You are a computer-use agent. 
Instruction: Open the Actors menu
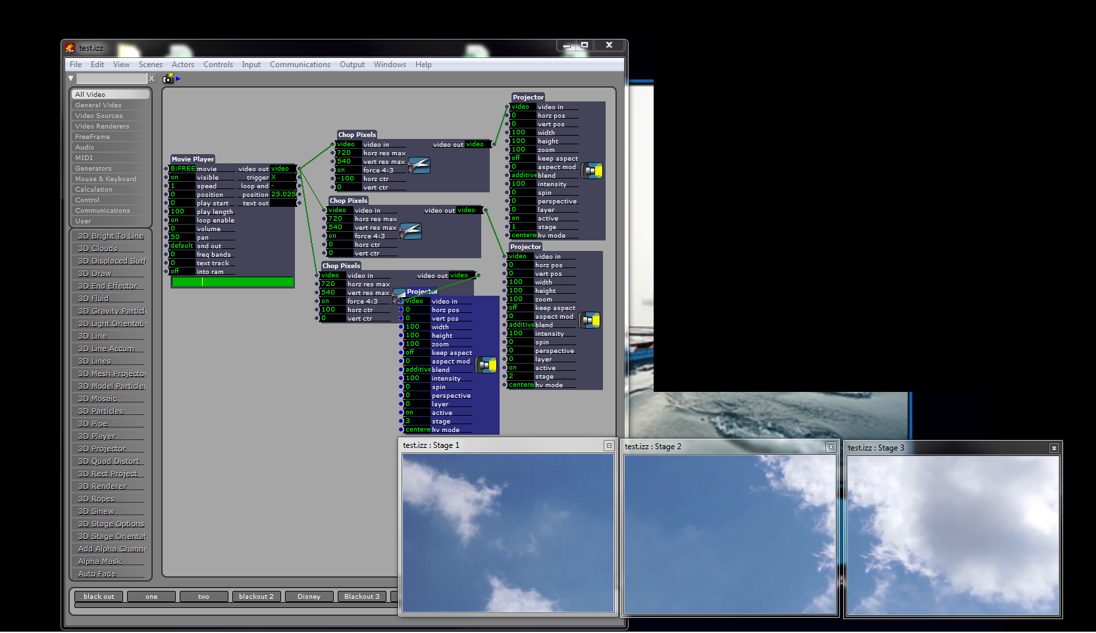tap(183, 65)
